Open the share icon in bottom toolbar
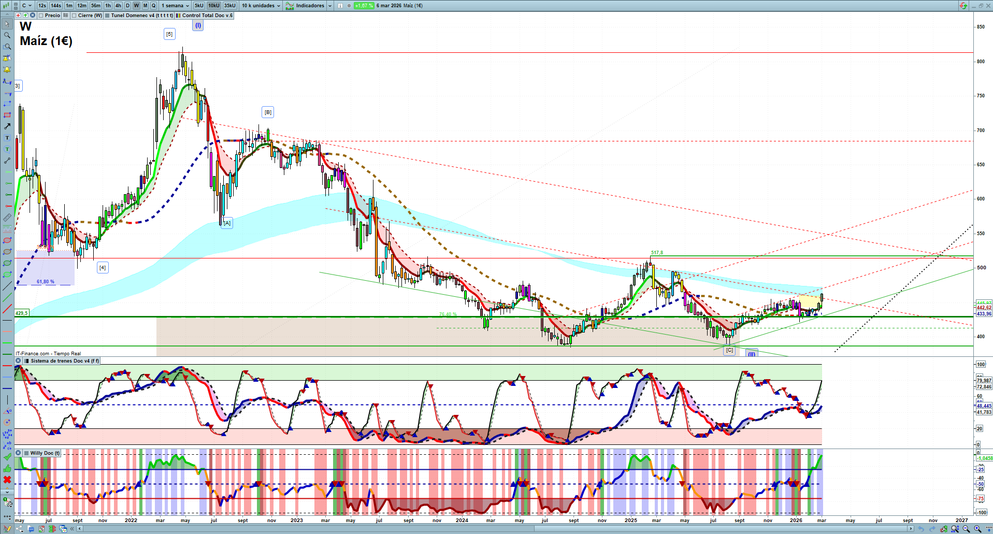This screenshot has height=534, width=993. [x=20, y=529]
